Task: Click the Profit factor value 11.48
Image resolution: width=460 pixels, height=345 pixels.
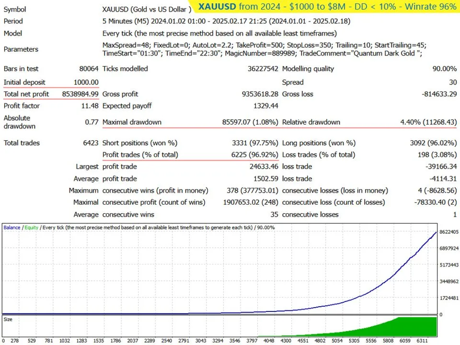Action: pos(91,106)
